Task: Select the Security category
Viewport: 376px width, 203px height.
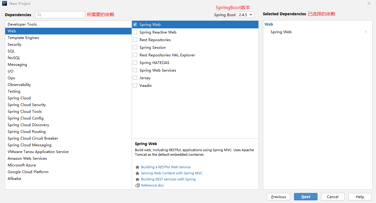Action: (x=68, y=45)
